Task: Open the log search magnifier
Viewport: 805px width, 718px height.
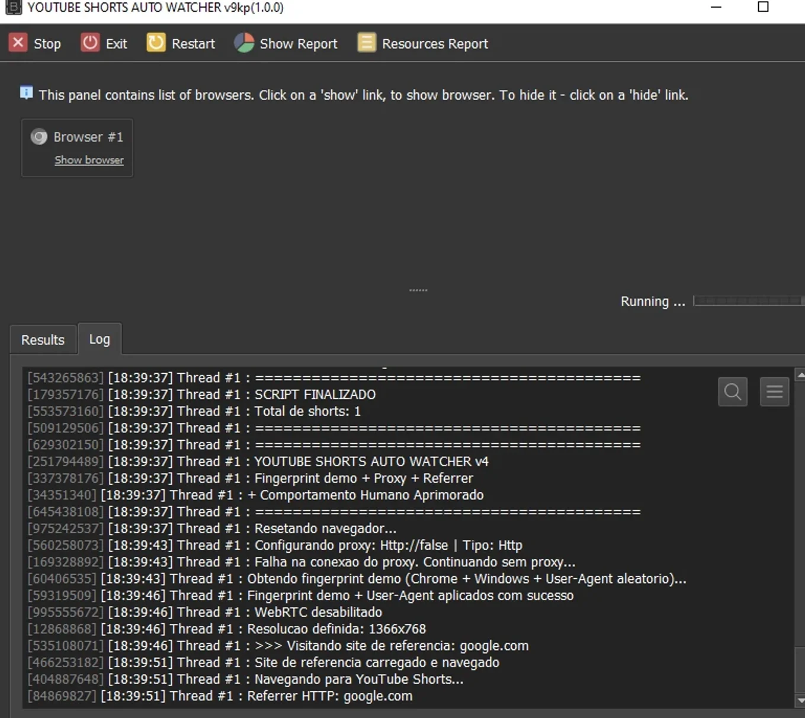Action: (733, 392)
